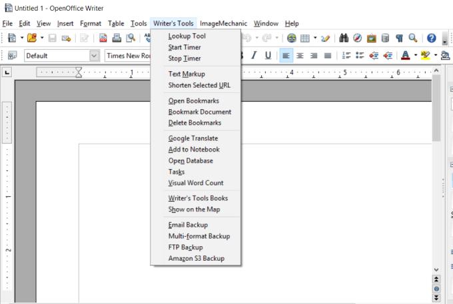Select Amazon S3 Backup entry
453x304 pixels.
click(x=196, y=258)
